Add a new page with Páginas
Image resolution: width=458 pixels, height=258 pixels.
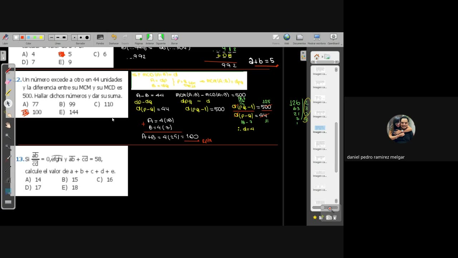[x=139, y=37]
